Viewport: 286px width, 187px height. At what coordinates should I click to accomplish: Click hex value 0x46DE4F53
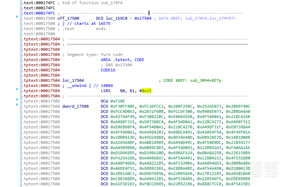pos(123,168)
